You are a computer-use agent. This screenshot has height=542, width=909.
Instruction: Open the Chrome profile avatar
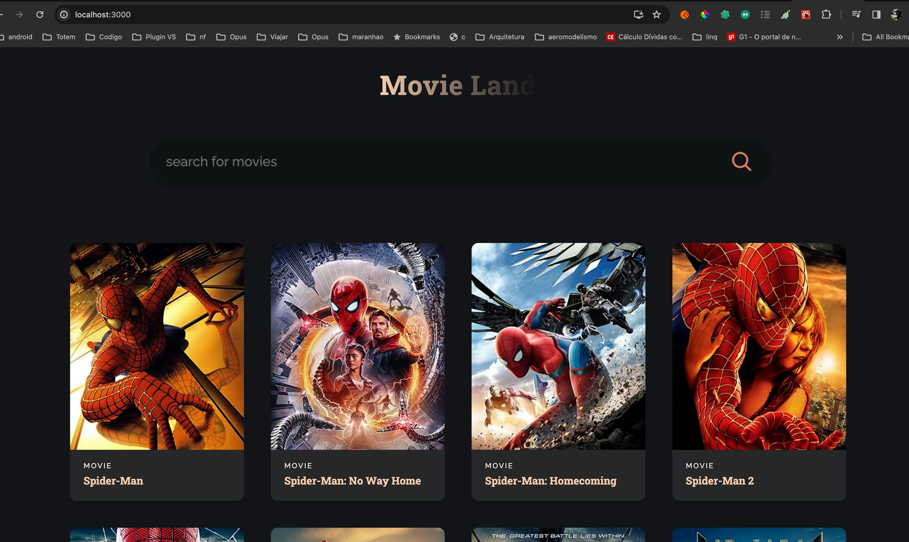(x=896, y=15)
